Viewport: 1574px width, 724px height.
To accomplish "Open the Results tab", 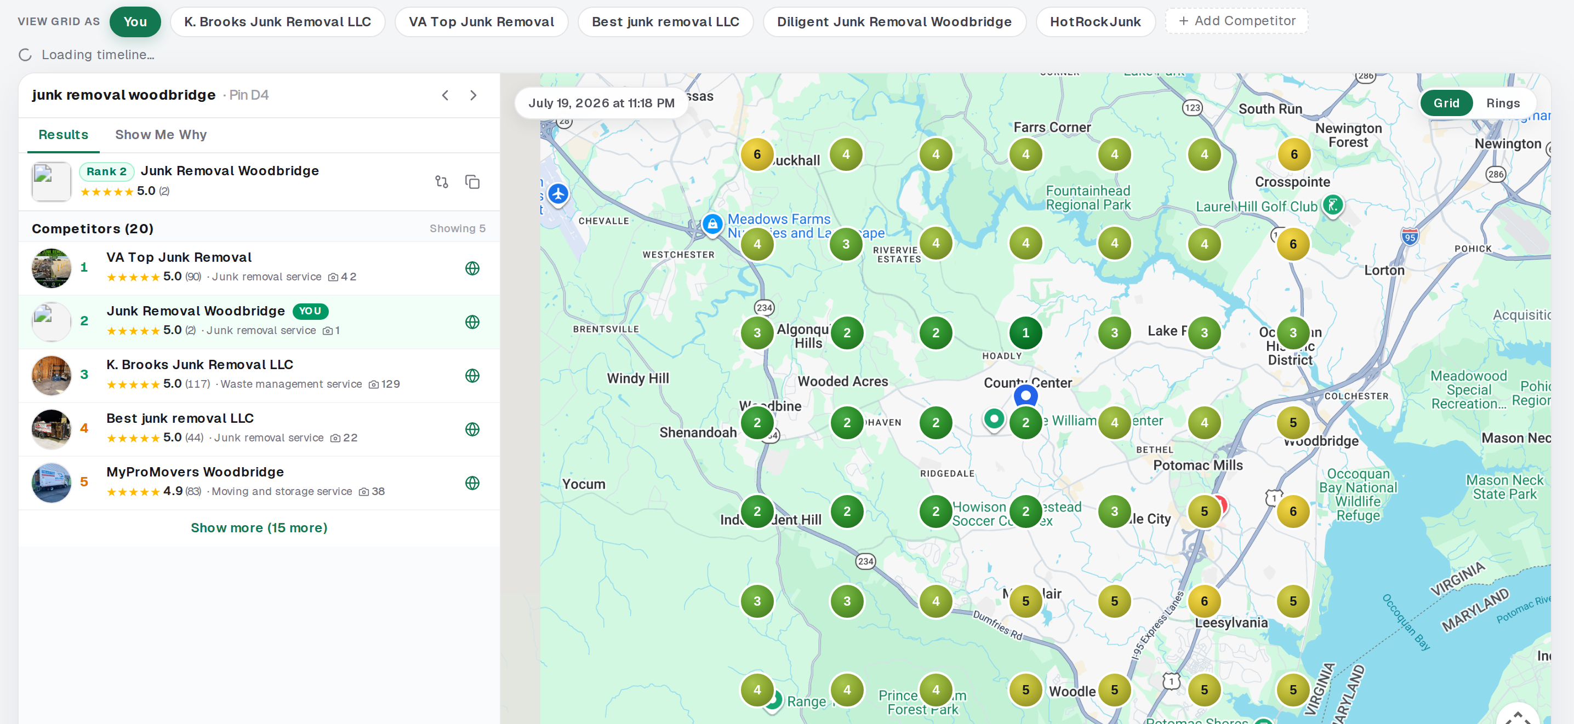I will pyautogui.click(x=63, y=135).
